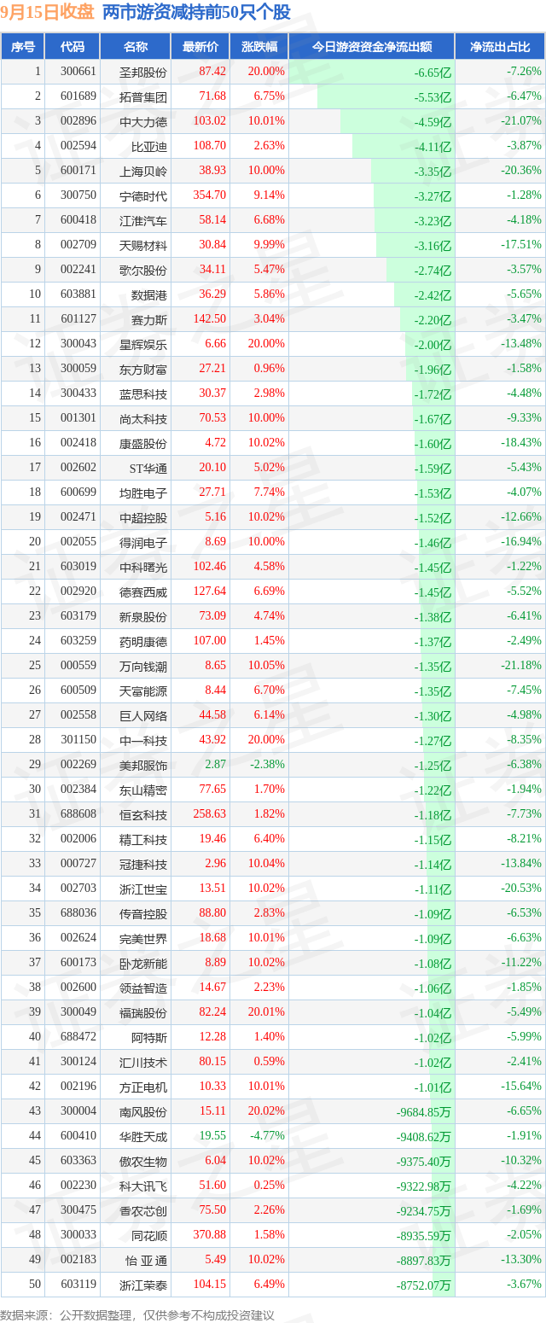Click stock code 603363
Screen dimensions: 546x1323
tap(79, 1161)
